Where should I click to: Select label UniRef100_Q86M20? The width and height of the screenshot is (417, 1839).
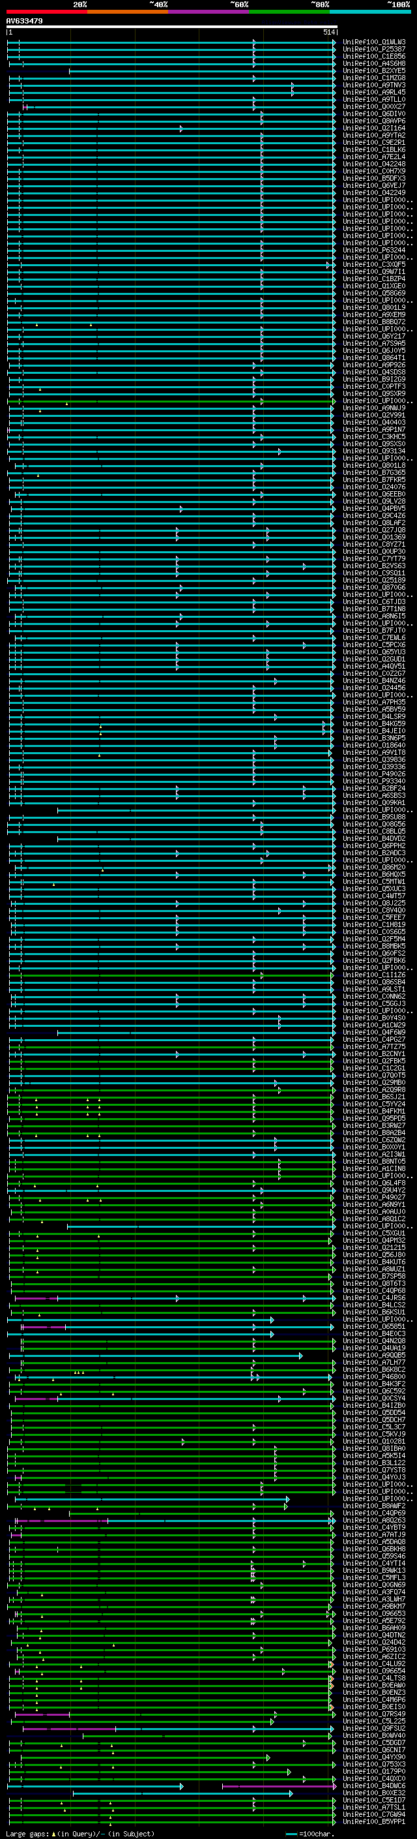(x=374, y=867)
